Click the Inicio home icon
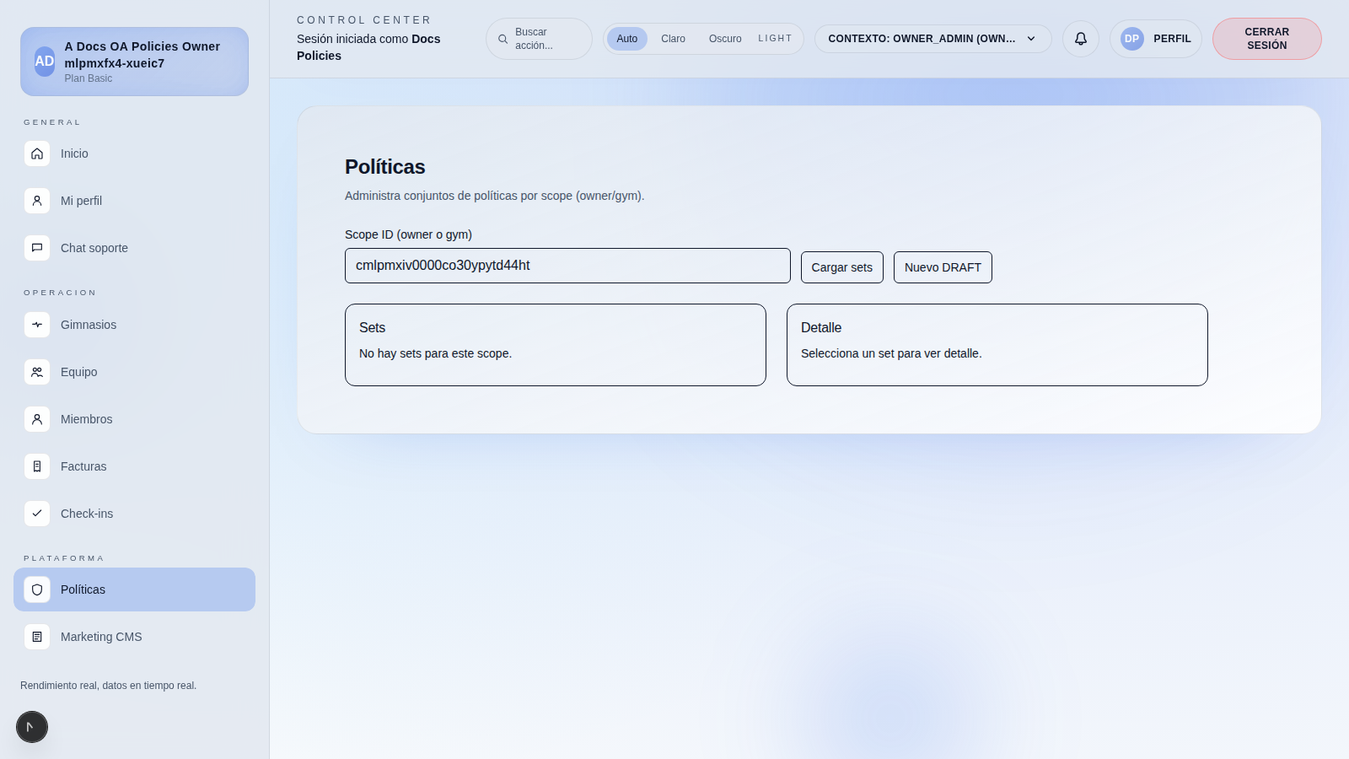Viewport: 1349px width, 759px height. tap(37, 153)
